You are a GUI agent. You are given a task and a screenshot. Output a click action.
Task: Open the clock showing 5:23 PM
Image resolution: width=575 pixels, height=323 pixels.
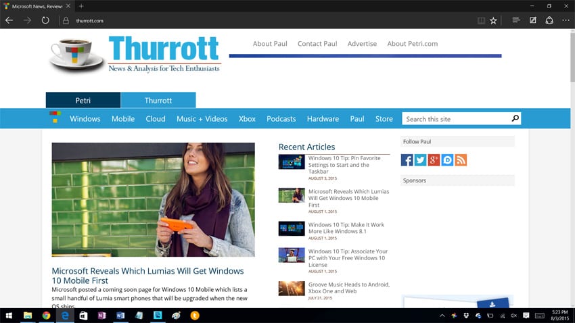tap(559, 316)
